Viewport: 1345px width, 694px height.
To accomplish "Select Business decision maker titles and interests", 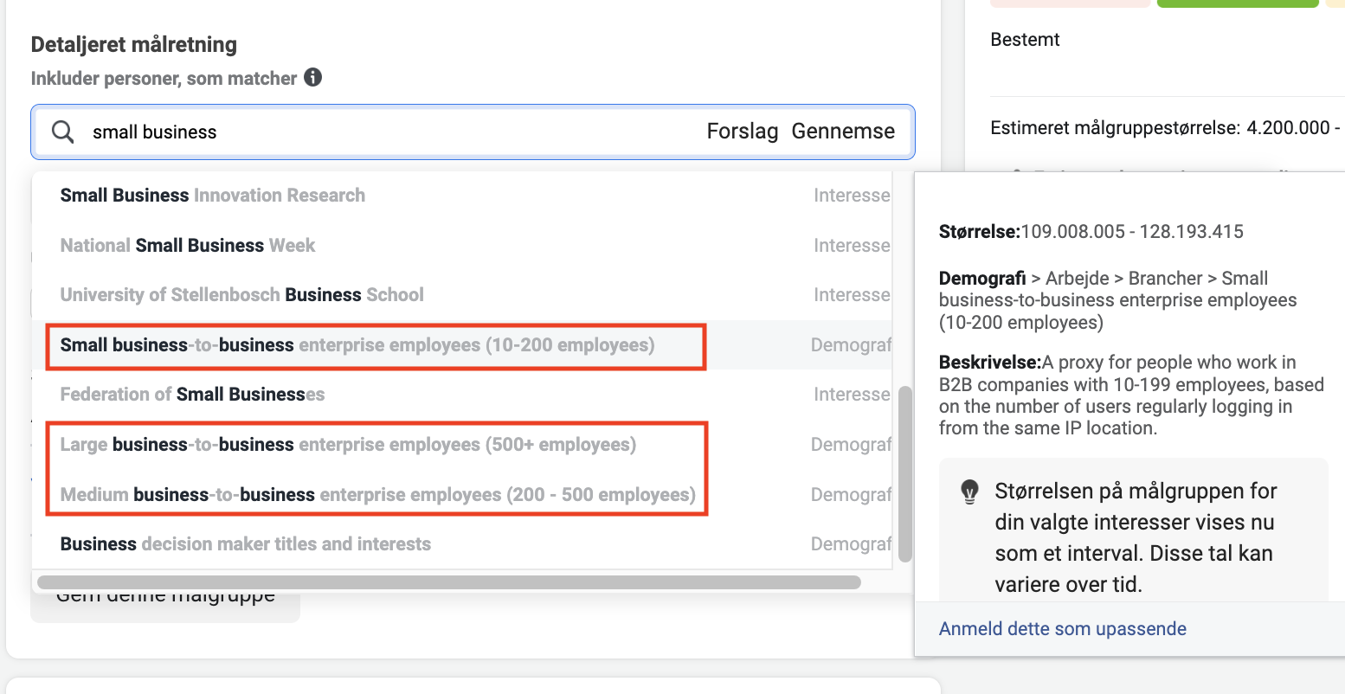I will click(x=246, y=544).
